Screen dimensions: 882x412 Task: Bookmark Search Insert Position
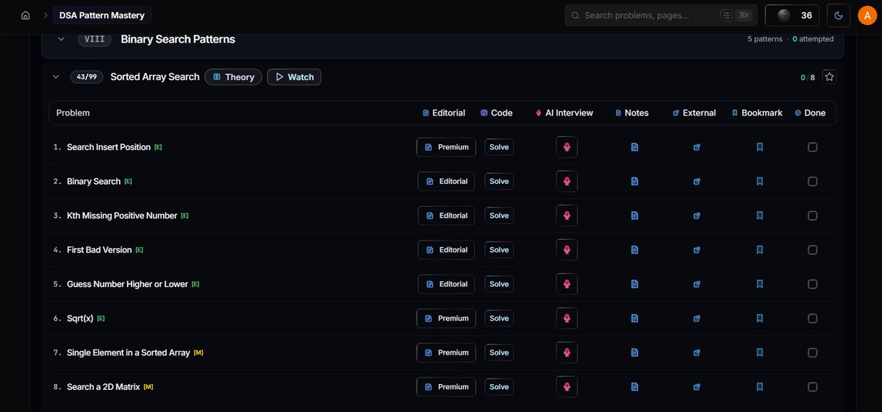click(760, 147)
